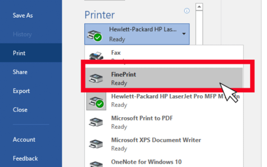Click the Feedback link in the sidebar

pyautogui.click(x=25, y=159)
